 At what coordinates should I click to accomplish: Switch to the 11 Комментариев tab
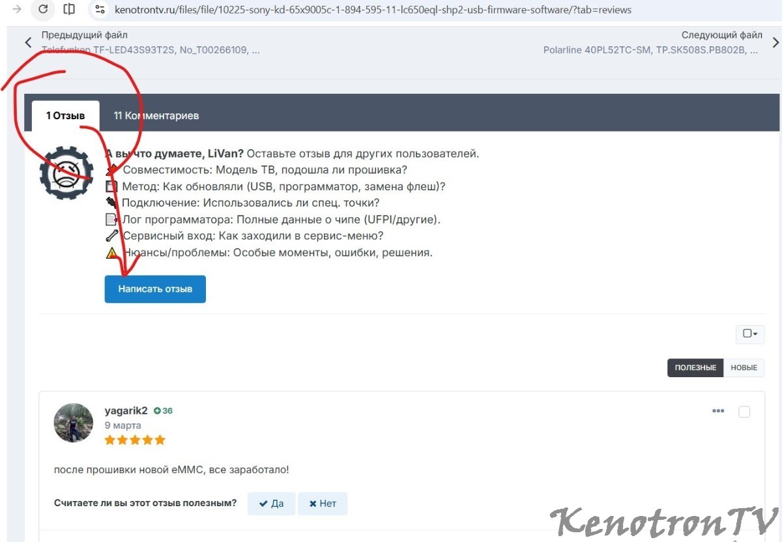[x=156, y=115]
